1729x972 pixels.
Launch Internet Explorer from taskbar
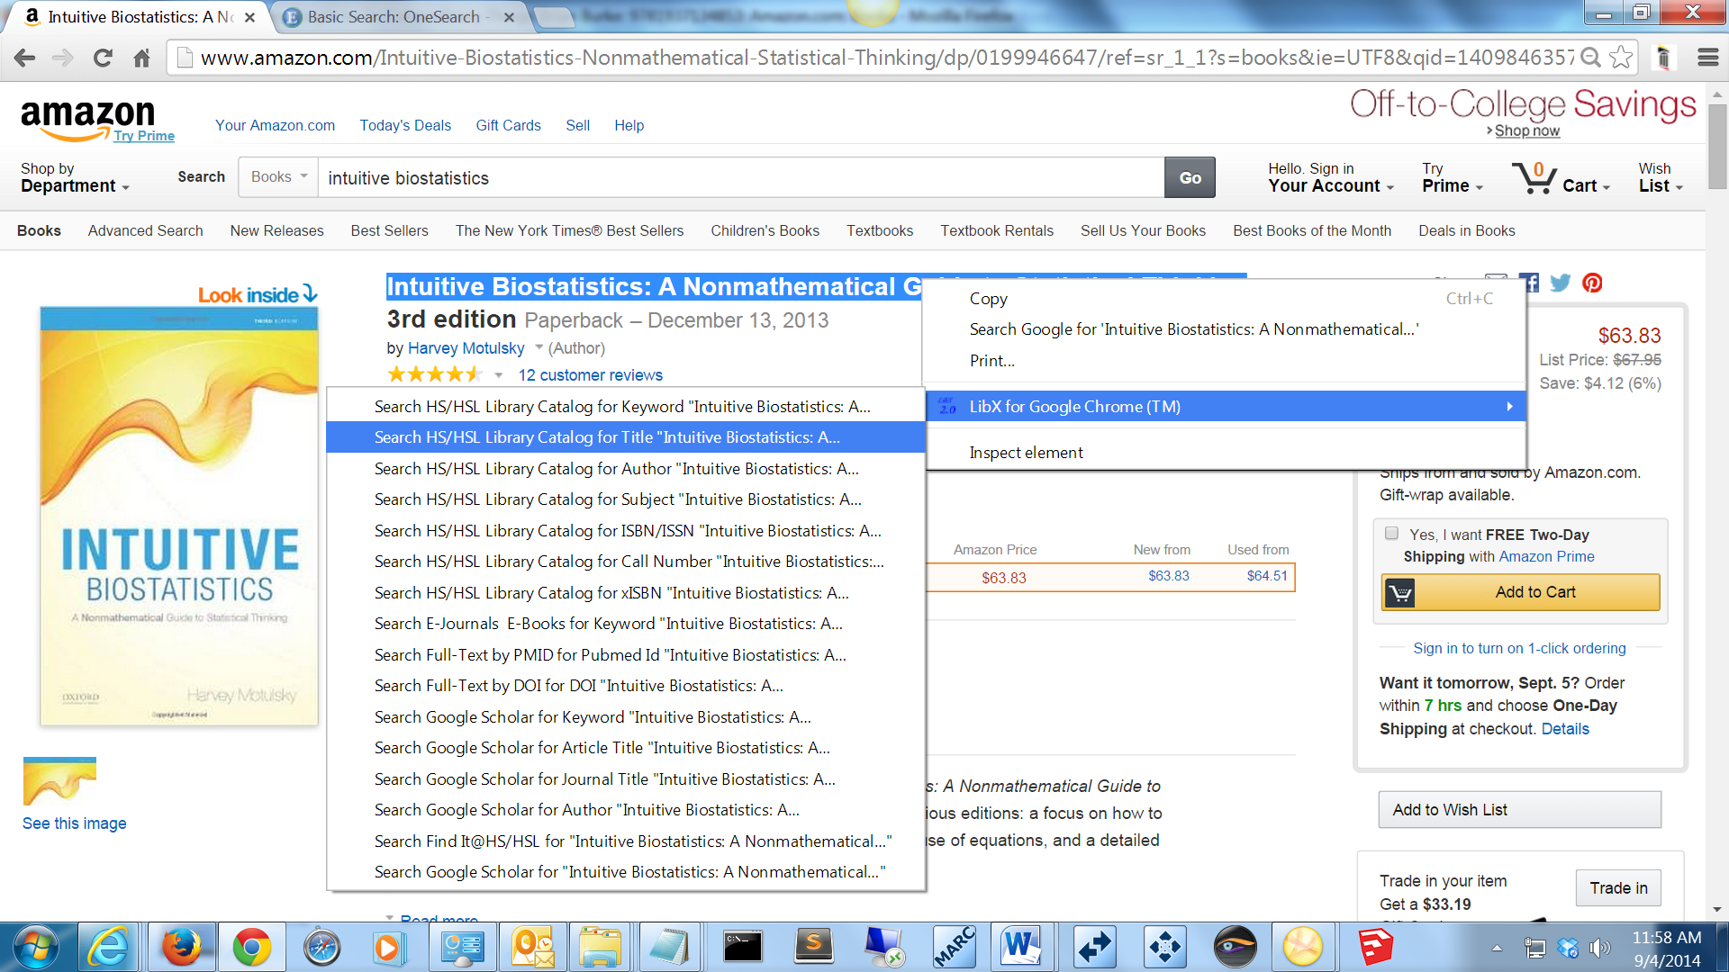(x=108, y=947)
